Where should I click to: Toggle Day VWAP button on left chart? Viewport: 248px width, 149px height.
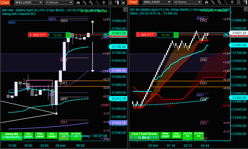click(x=52, y=135)
